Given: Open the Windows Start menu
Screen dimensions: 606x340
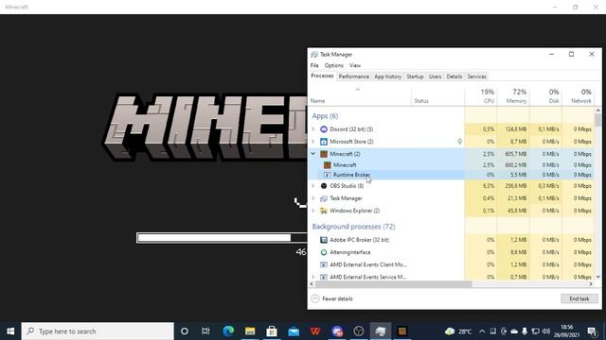Looking at the screenshot, I should pyautogui.click(x=10, y=331).
